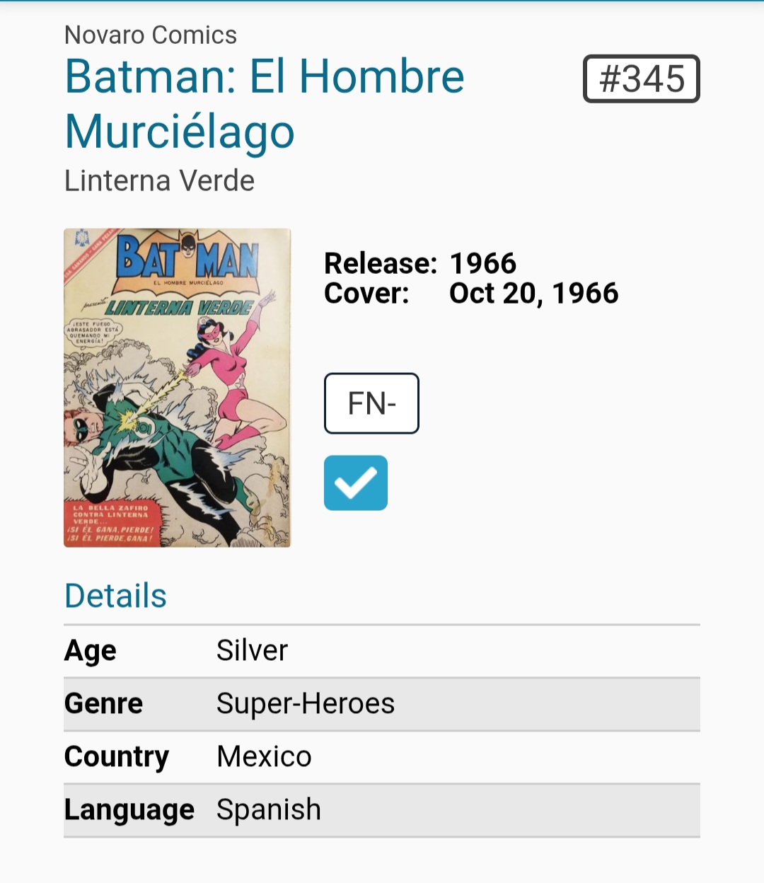
Task: Click the Oct 20, 1966 cover date
Action: coord(534,293)
